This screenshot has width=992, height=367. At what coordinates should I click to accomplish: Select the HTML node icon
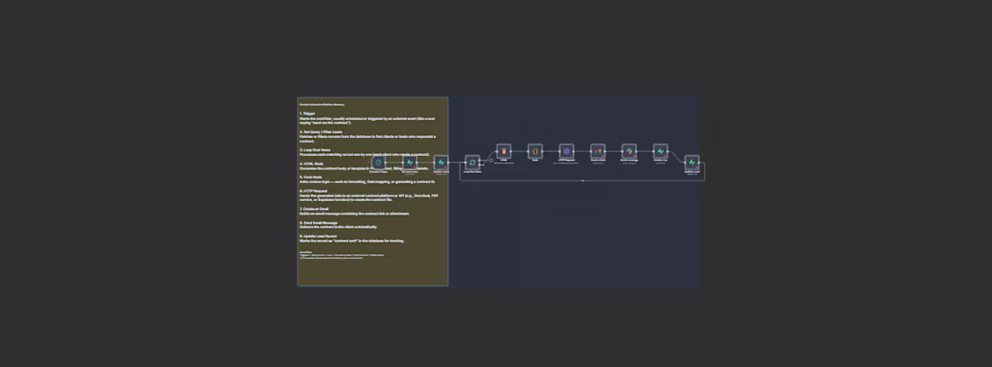(503, 151)
